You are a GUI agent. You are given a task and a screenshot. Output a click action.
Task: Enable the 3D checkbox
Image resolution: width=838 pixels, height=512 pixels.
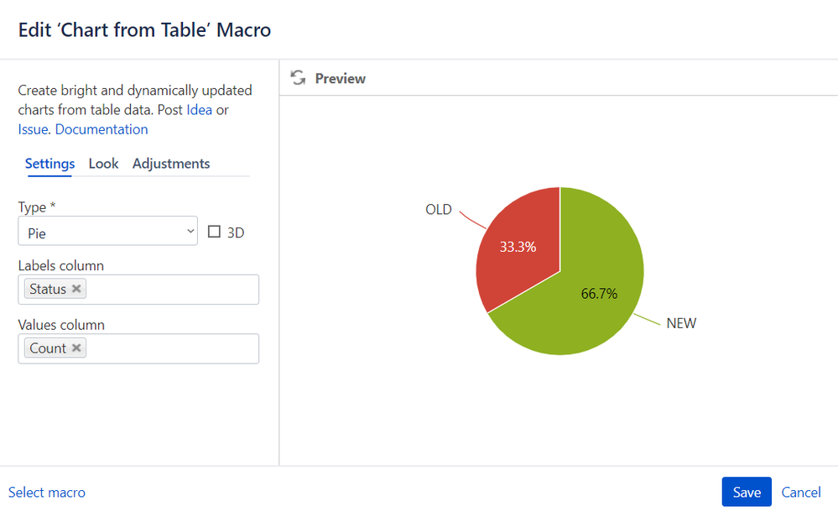tap(214, 232)
